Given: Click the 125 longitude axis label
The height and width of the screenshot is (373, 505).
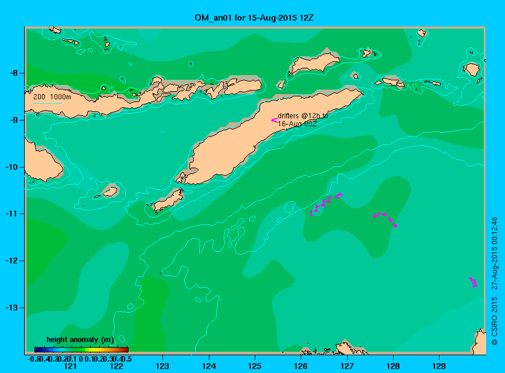Looking at the screenshot, I should pyautogui.click(x=255, y=366).
